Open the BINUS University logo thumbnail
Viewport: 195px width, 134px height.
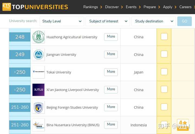click(x=38, y=125)
